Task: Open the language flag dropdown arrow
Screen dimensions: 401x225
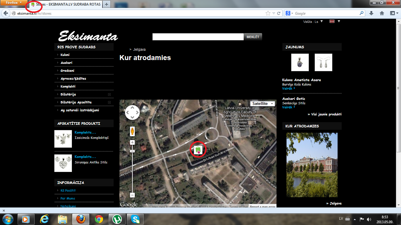Action: [x=339, y=21]
